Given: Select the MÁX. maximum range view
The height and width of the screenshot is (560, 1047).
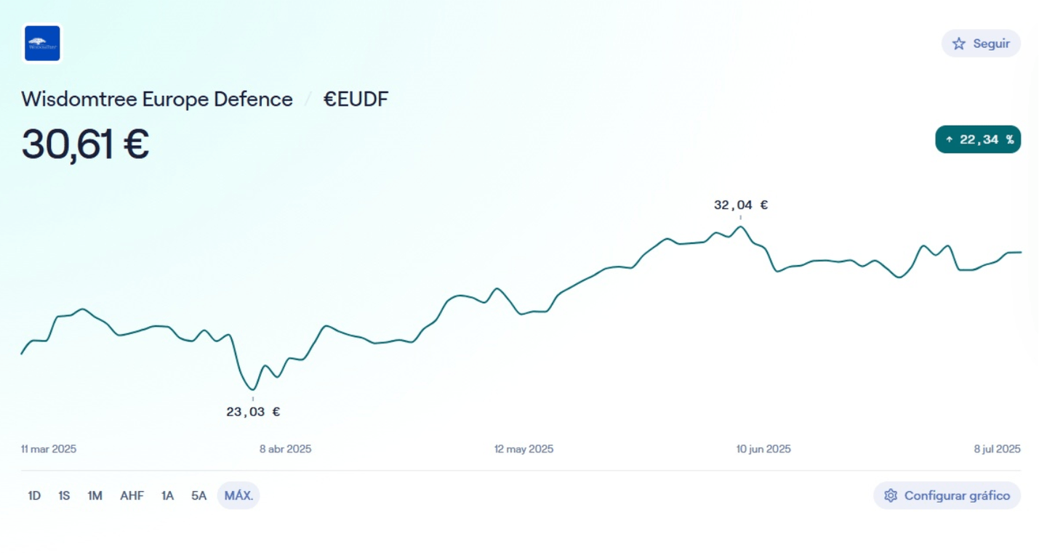Looking at the screenshot, I should [238, 495].
